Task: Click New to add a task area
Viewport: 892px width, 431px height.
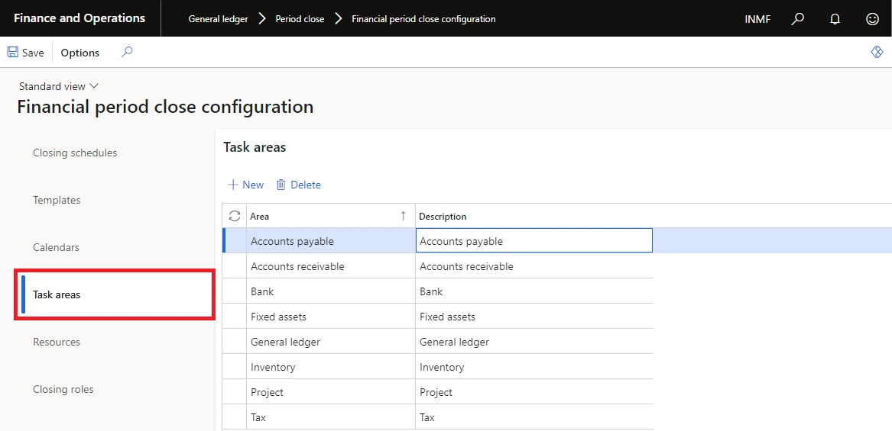Action: click(246, 185)
